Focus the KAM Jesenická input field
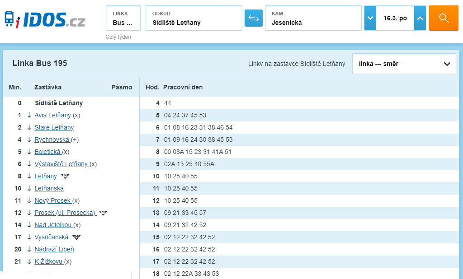 [313, 18]
